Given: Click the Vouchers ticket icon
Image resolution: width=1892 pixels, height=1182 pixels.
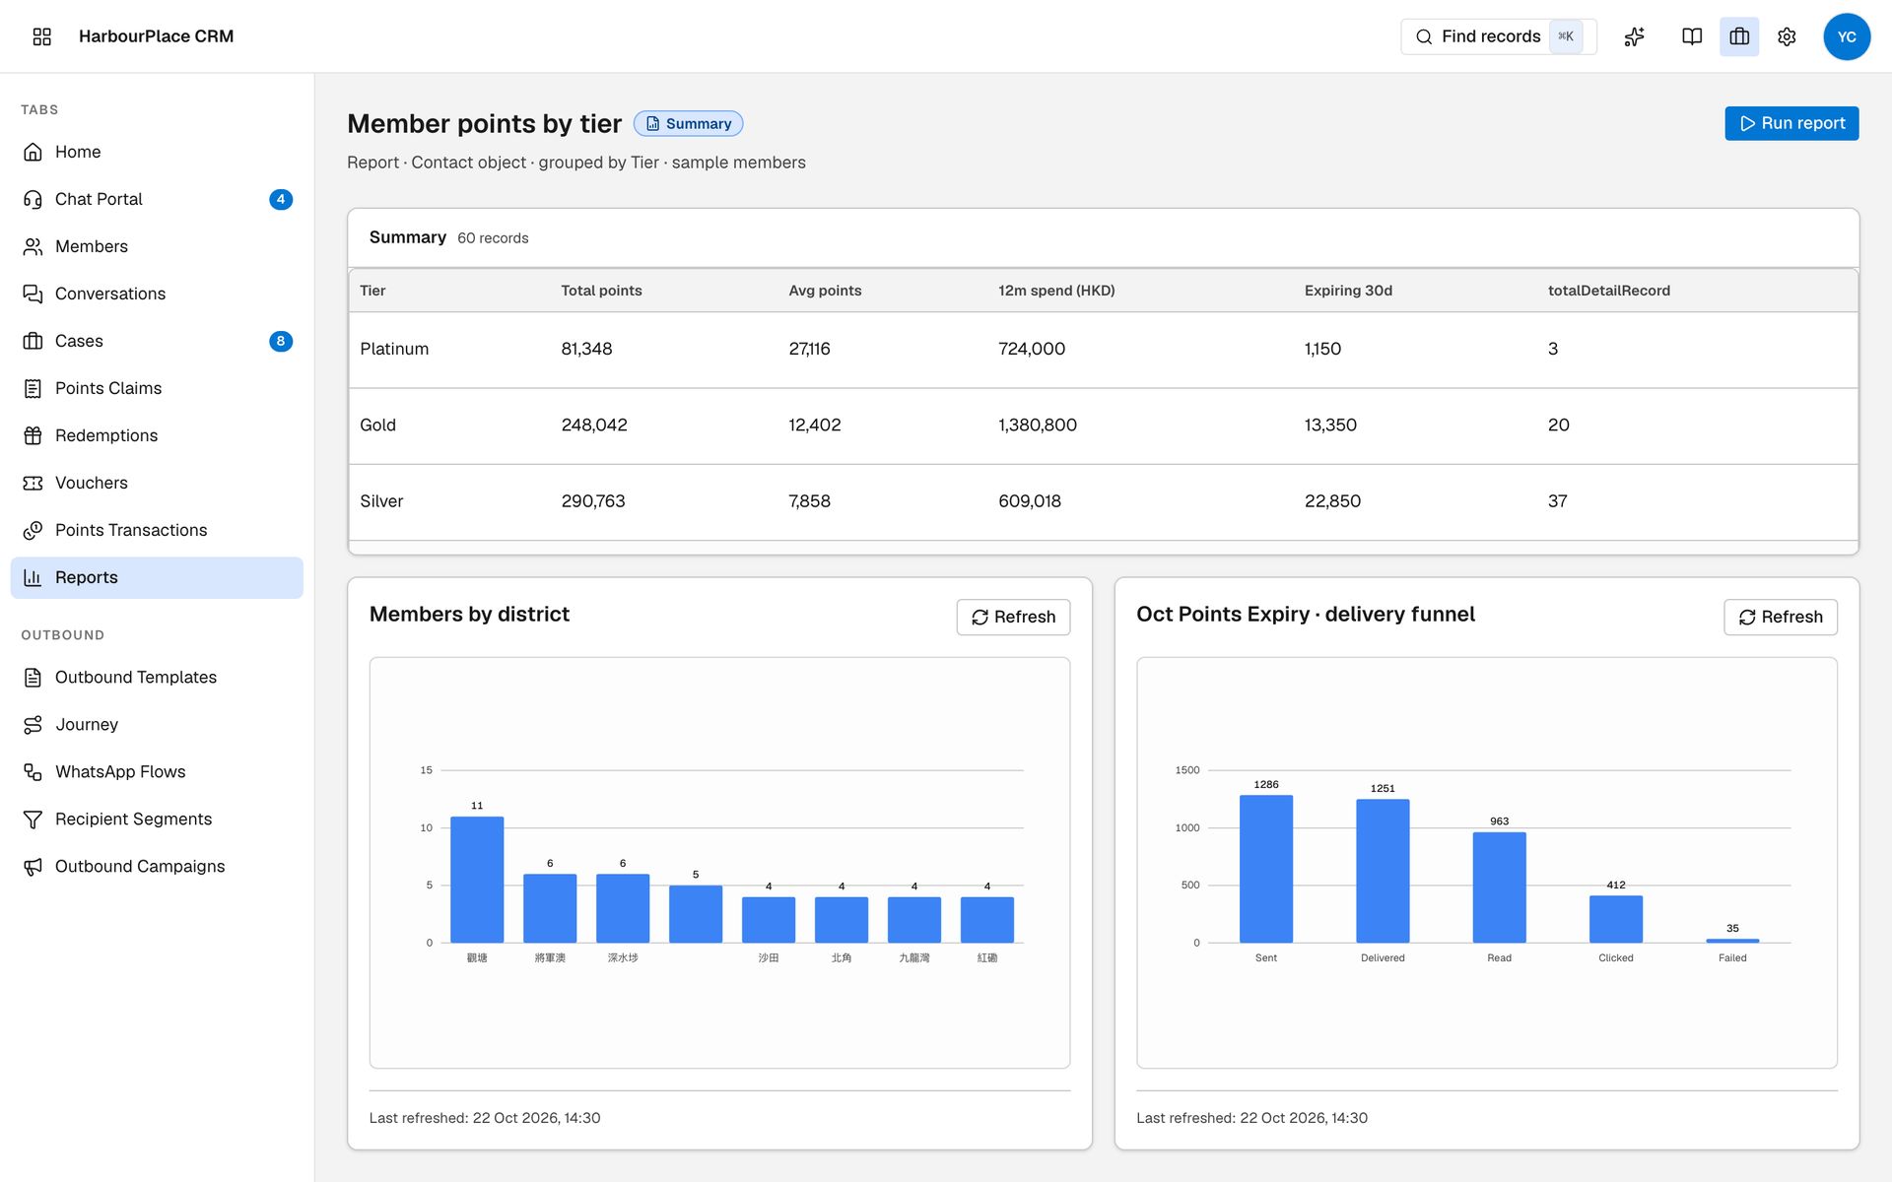Looking at the screenshot, I should click(33, 483).
